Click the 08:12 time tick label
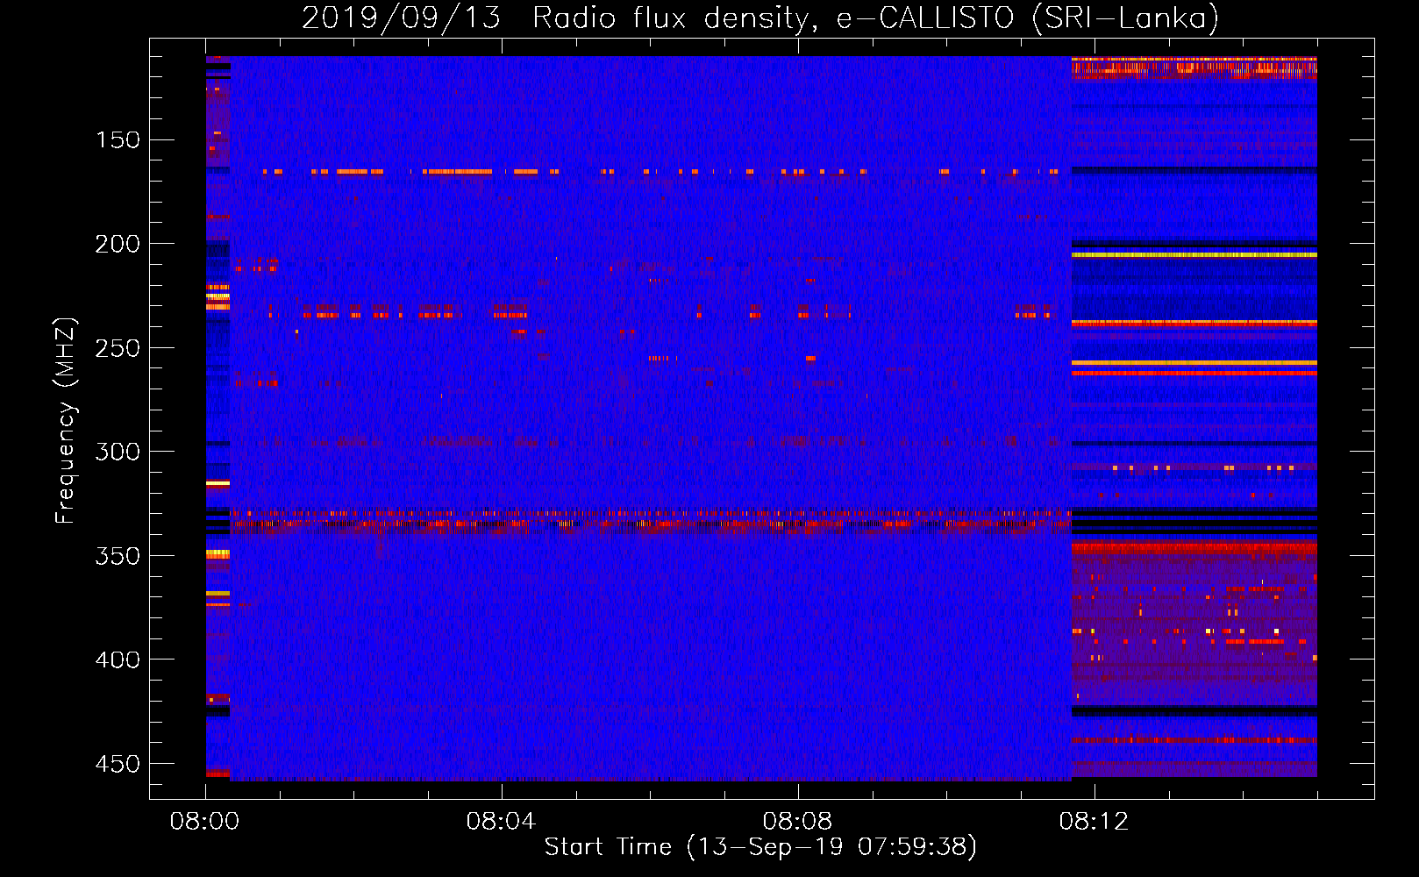The width and height of the screenshot is (1419, 877). (x=1094, y=822)
